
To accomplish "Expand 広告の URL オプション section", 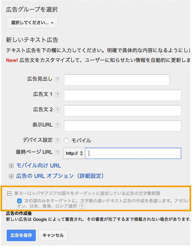I will (11, 176).
